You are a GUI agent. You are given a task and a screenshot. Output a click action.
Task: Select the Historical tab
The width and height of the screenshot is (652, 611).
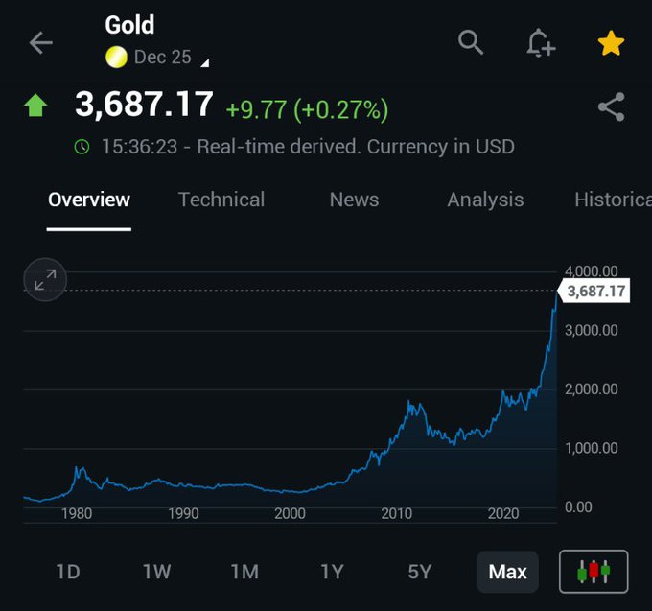click(x=613, y=200)
